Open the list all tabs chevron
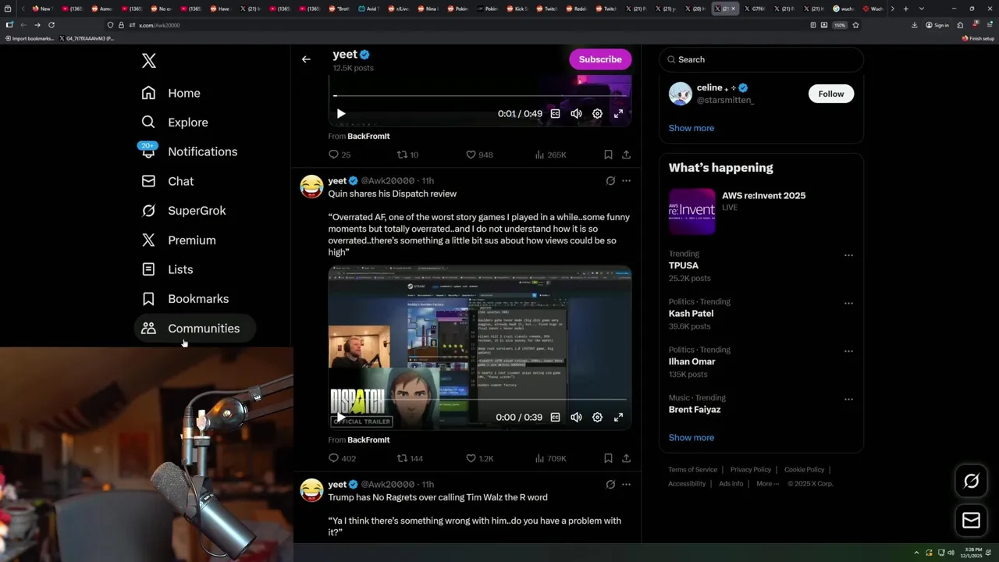 (x=922, y=9)
